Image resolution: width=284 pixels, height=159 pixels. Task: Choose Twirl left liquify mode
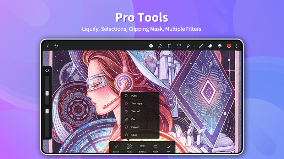[x=140, y=111]
